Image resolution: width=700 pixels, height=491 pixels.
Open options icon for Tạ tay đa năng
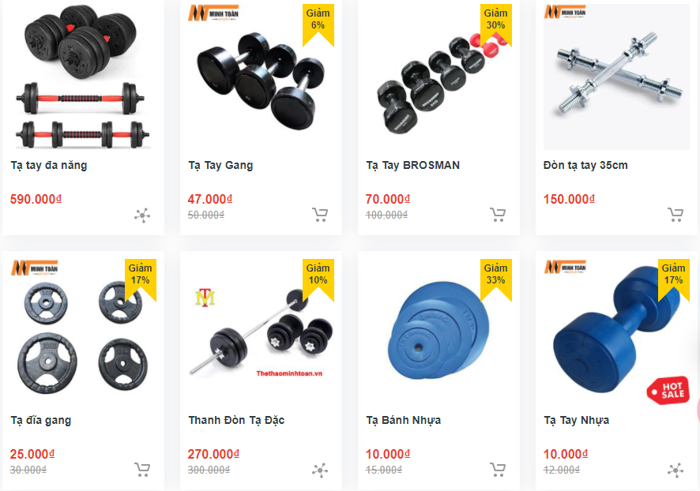[142, 216]
